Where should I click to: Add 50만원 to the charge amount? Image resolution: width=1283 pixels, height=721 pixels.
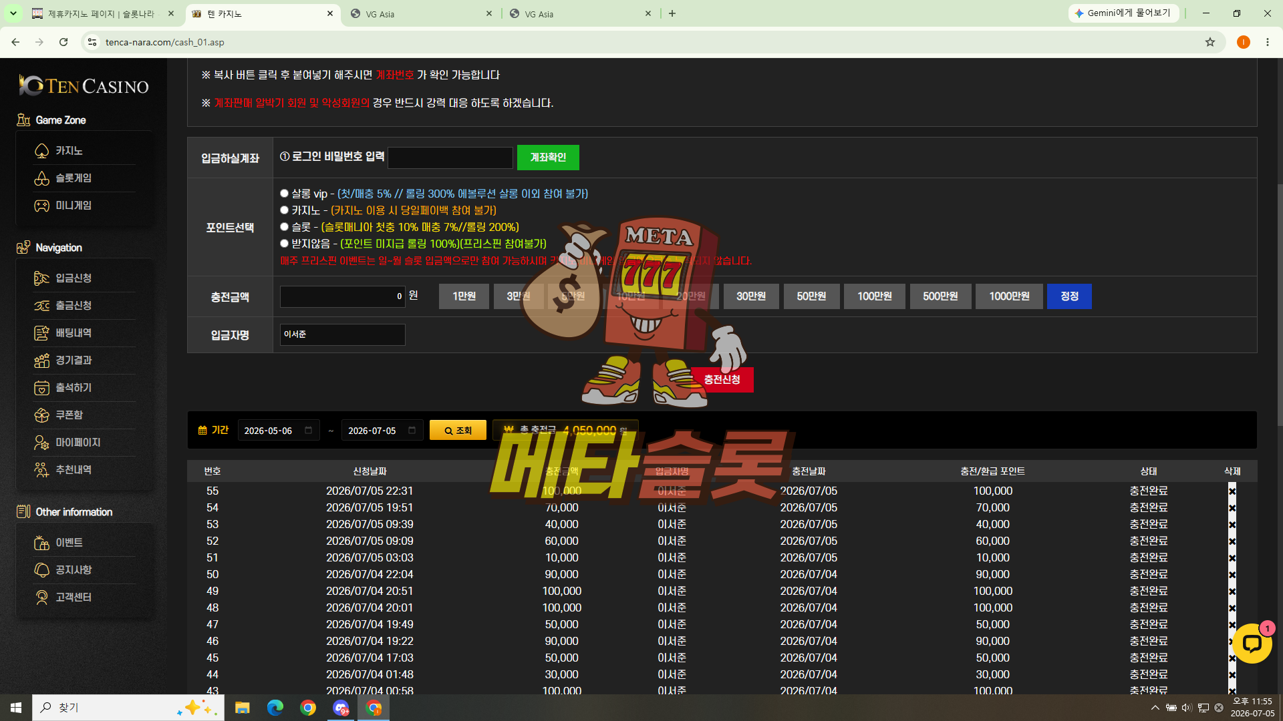click(811, 296)
